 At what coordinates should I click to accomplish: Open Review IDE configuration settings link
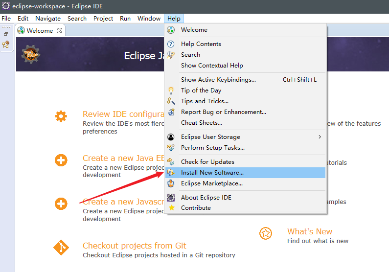pos(123,114)
